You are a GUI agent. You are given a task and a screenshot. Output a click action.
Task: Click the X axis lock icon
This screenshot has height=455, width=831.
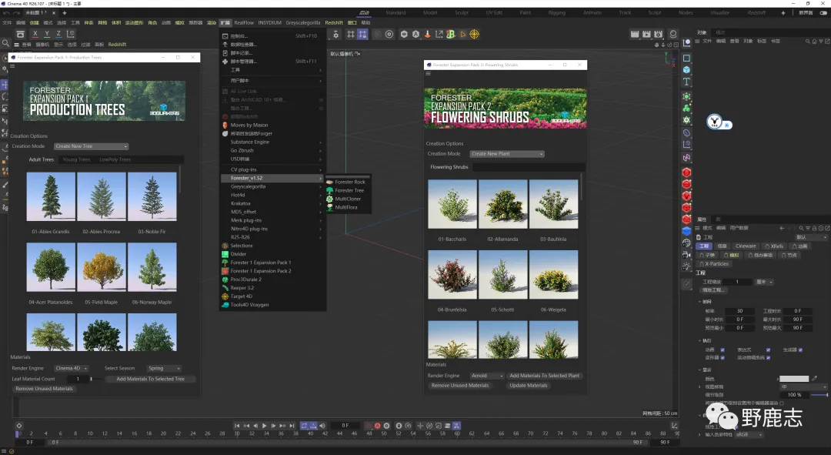(x=35, y=35)
